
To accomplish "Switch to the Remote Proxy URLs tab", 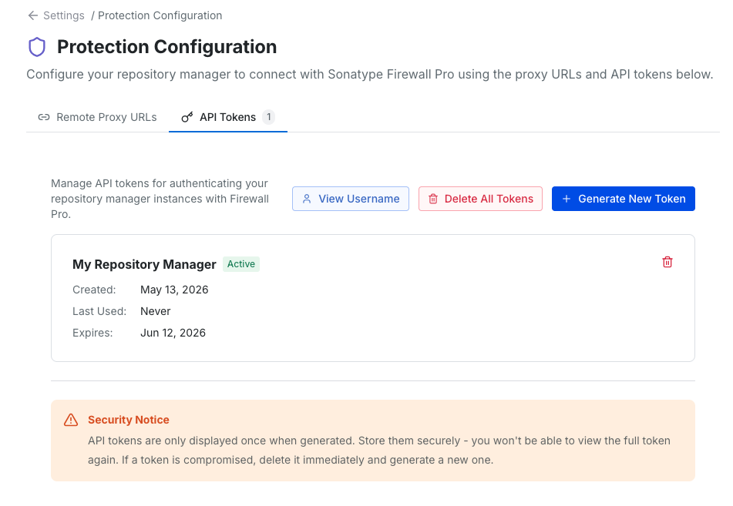I will point(97,117).
